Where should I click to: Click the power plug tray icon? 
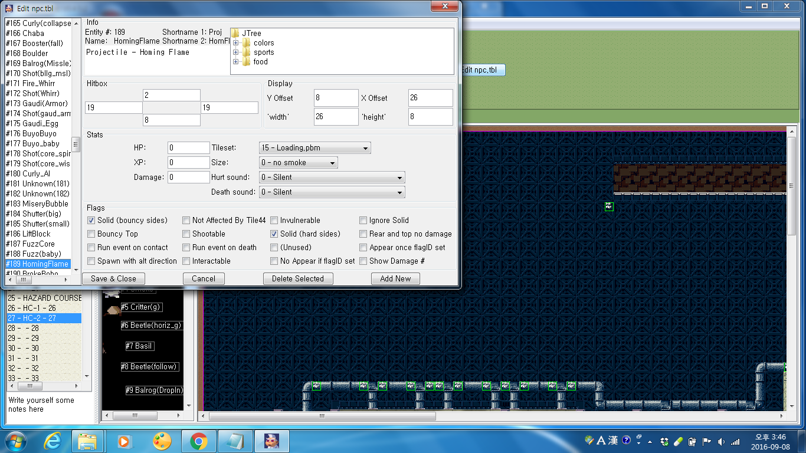pos(693,441)
